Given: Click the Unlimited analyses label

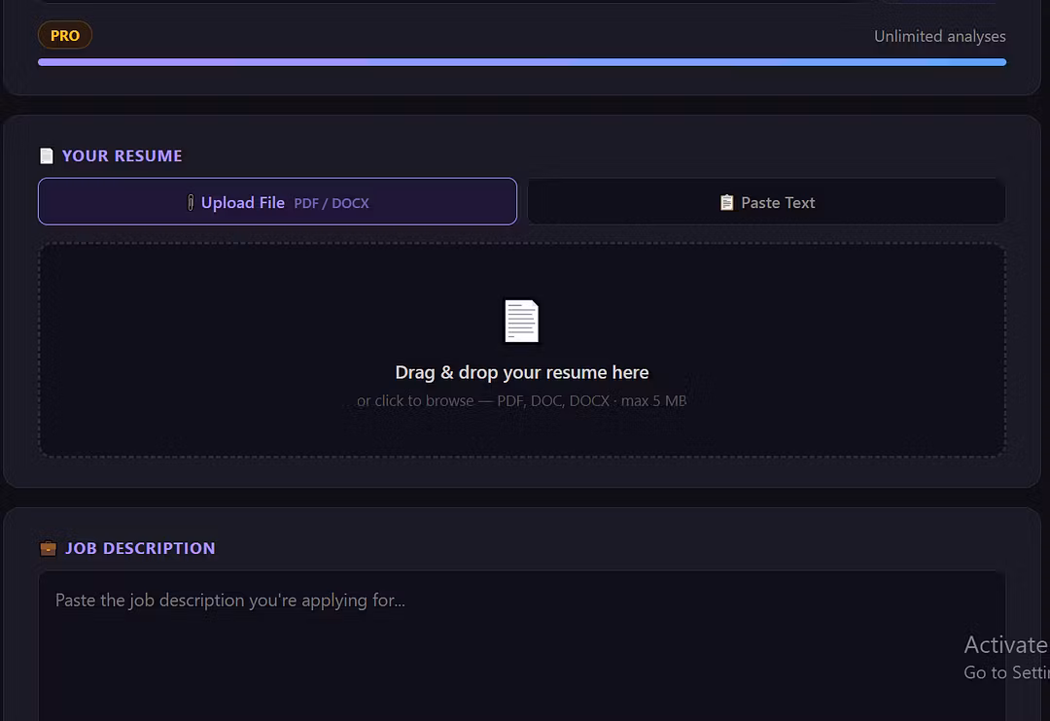Looking at the screenshot, I should pyautogui.click(x=939, y=36).
